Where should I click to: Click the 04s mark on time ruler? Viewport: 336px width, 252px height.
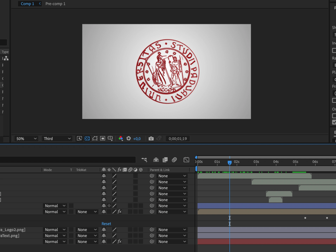point(276,162)
